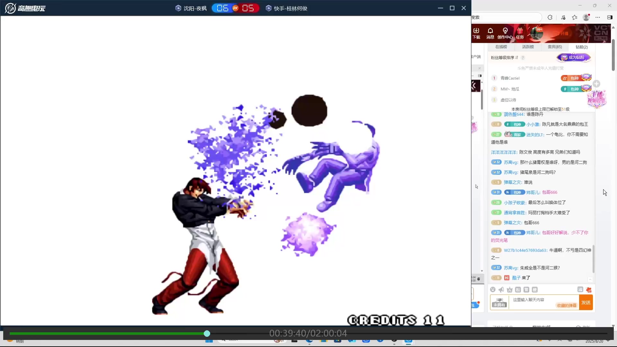Image resolution: width=617 pixels, height=347 pixels.
Task: Open the 消息 messages bell icon
Action: 490,33
